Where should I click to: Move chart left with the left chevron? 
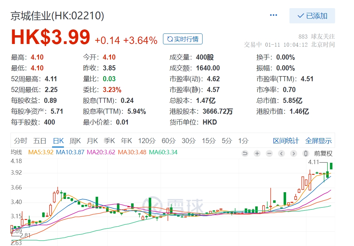pos(281,154)
